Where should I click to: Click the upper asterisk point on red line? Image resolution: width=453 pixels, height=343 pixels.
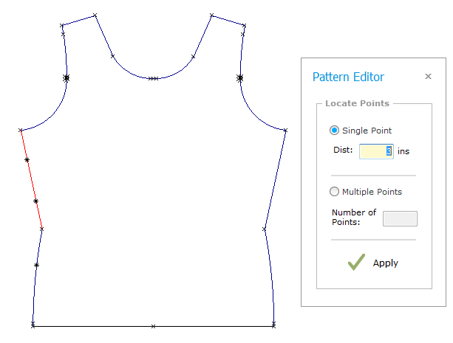point(27,160)
